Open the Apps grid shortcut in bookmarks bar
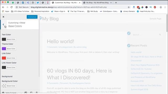The height and width of the screenshot is (94, 168). coord(6,11)
